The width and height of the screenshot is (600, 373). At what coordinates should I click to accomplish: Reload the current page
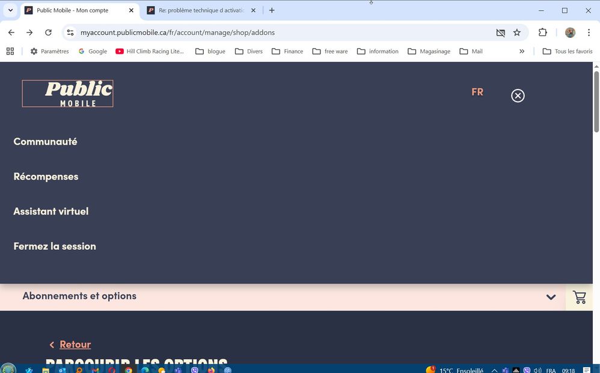coord(48,32)
